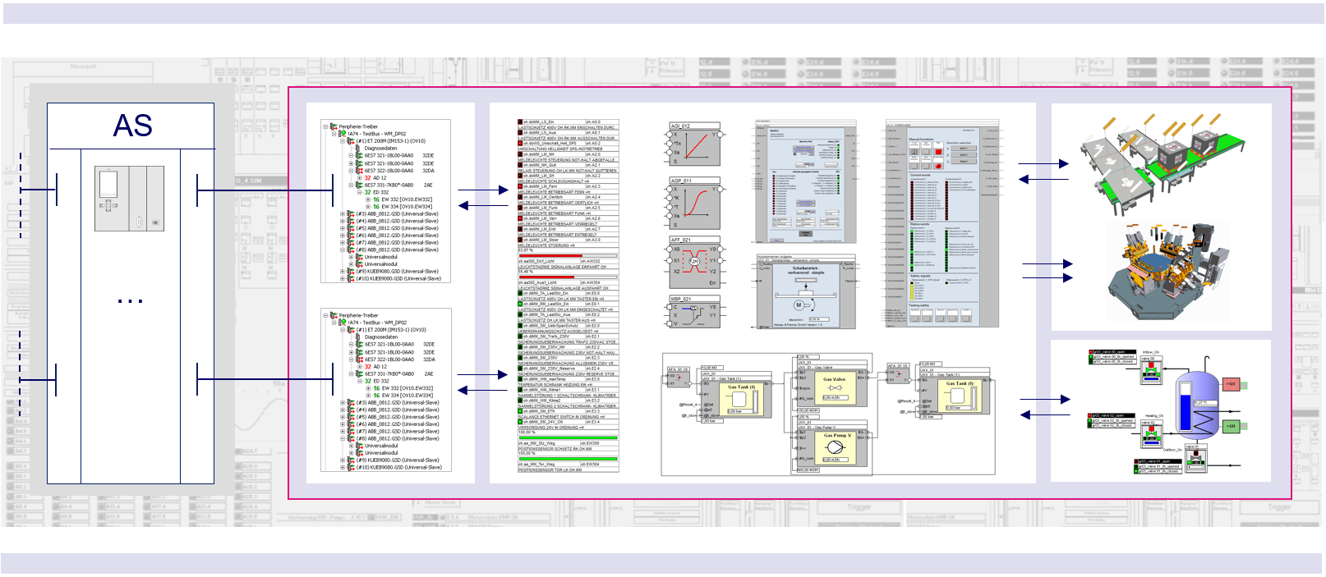The height and width of the screenshot is (577, 1326).
Task: Click the Heating_On label
Action: coord(1154,415)
